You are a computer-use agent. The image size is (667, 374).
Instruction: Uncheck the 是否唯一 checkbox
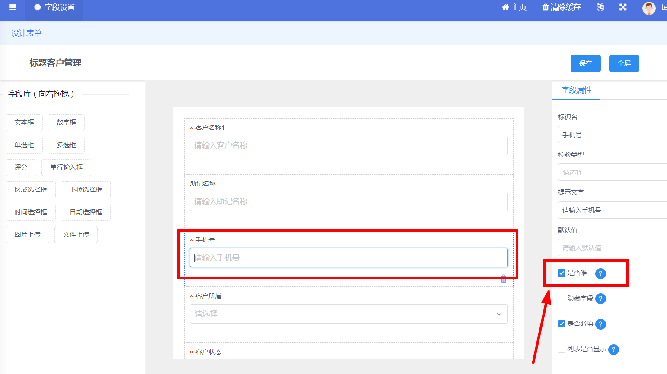[562, 273]
